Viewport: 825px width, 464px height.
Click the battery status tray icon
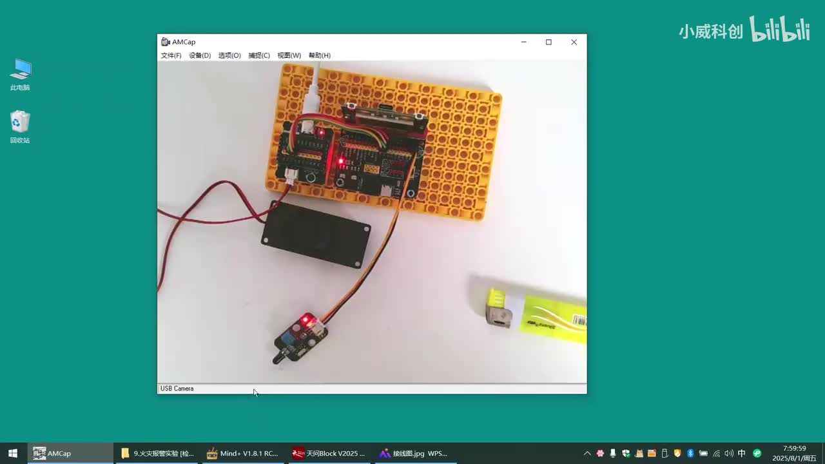click(703, 454)
